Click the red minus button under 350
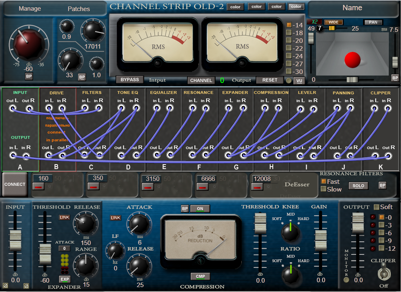Screen dimensions: 401x292 click(94, 186)
